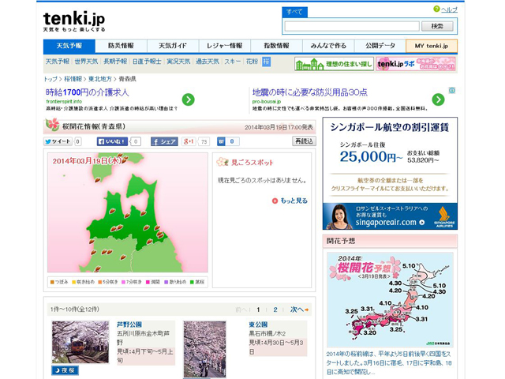Click the green arrow on 介護求人 ad
This screenshot has width=505, height=379.
point(188,99)
